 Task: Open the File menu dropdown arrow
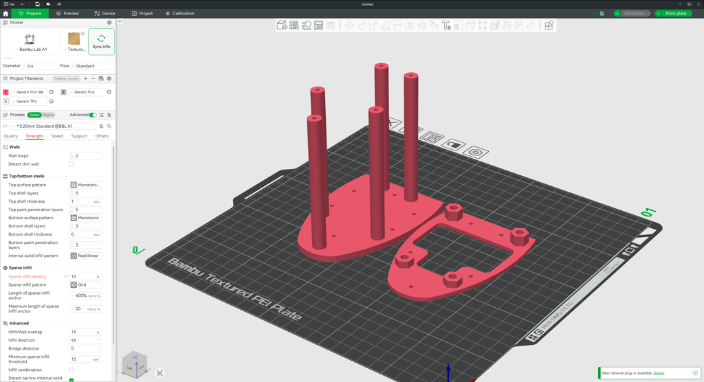22,4
